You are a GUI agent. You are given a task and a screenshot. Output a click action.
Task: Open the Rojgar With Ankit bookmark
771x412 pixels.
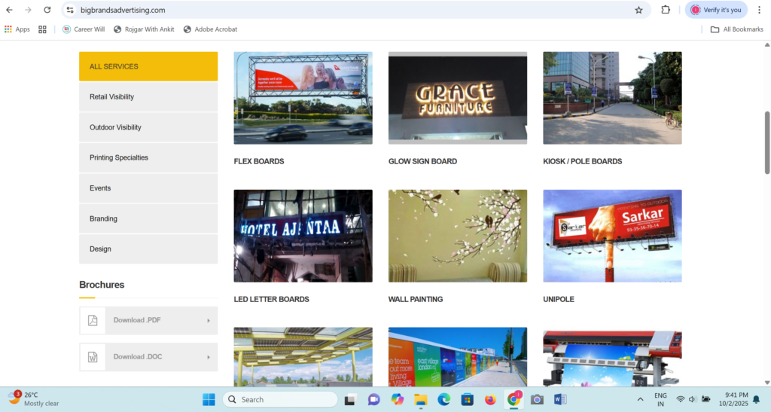[x=144, y=29]
